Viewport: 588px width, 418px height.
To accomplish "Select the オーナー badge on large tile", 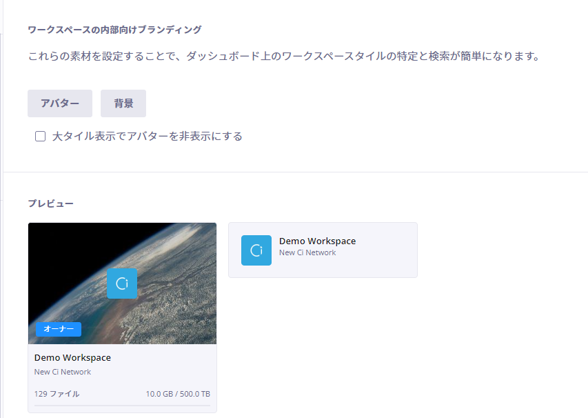I will [x=59, y=329].
